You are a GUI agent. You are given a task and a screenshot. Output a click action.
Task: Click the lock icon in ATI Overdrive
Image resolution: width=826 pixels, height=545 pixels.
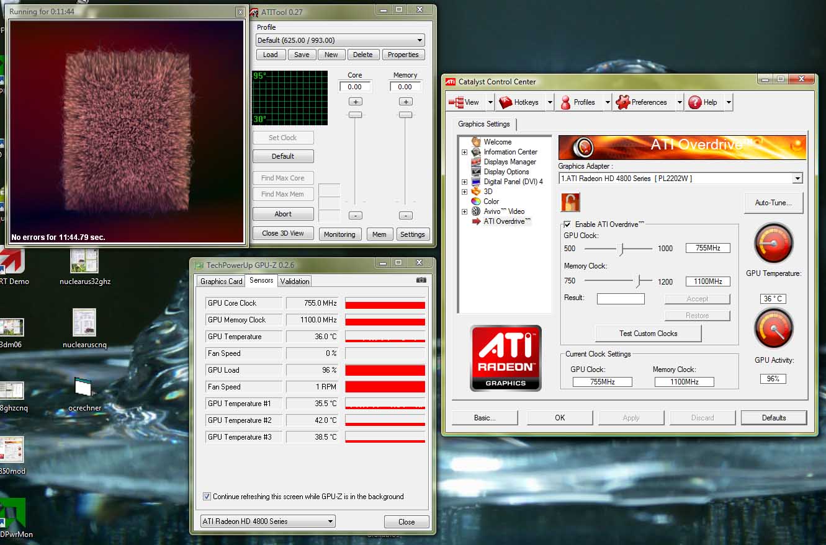coord(570,202)
